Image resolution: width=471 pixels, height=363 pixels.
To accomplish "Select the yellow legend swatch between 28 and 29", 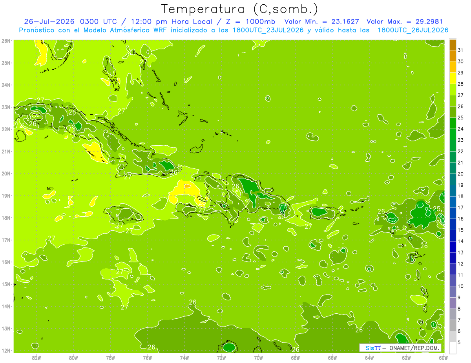I will point(453,78).
